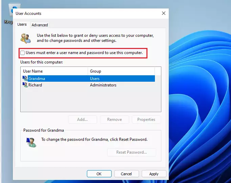Select the Users tab
Image resolution: width=231 pixels, height=183 pixels.
coord(22,24)
